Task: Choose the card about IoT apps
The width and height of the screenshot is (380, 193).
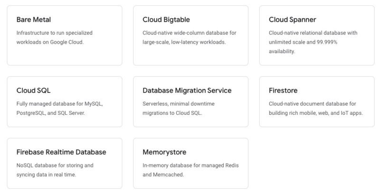Action: 317,101
